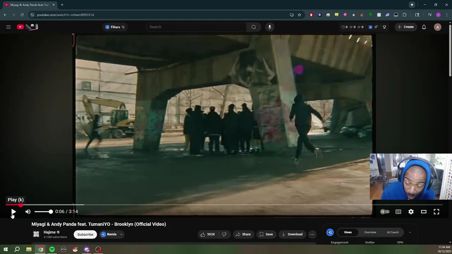Click the vidIQ header logo icon

[370, 27]
